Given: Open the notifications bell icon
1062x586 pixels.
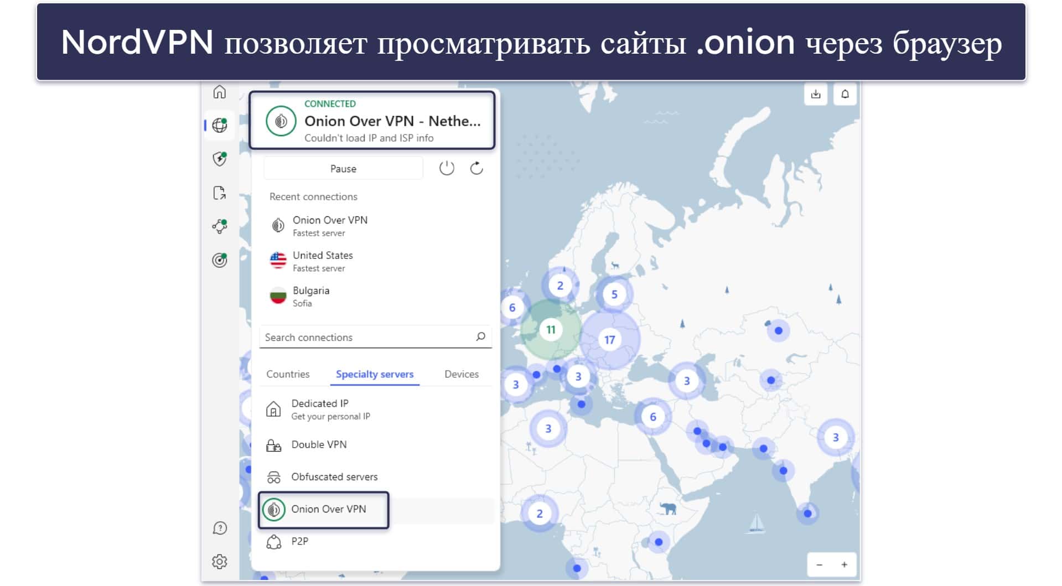Looking at the screenshot, I should [x=845, y=94].
